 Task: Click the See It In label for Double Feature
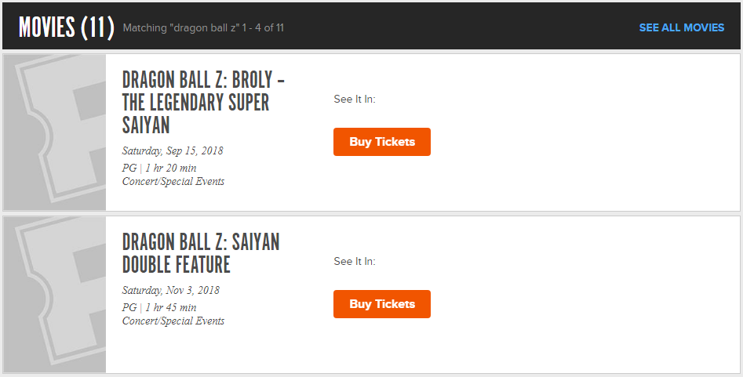(355, 262)
